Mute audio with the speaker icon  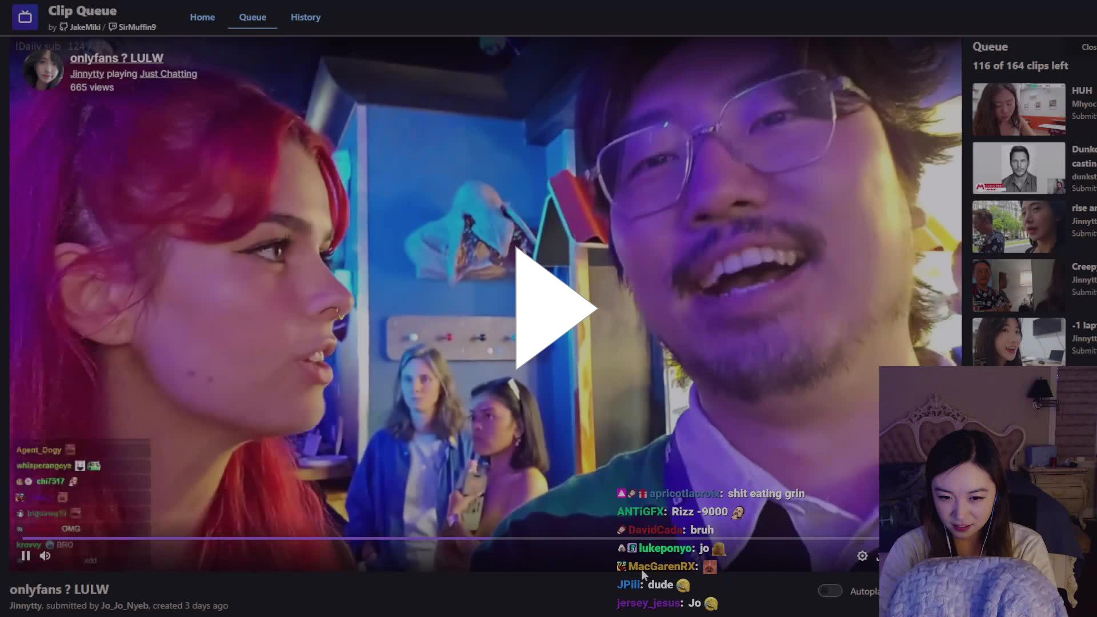click(45, 555)
